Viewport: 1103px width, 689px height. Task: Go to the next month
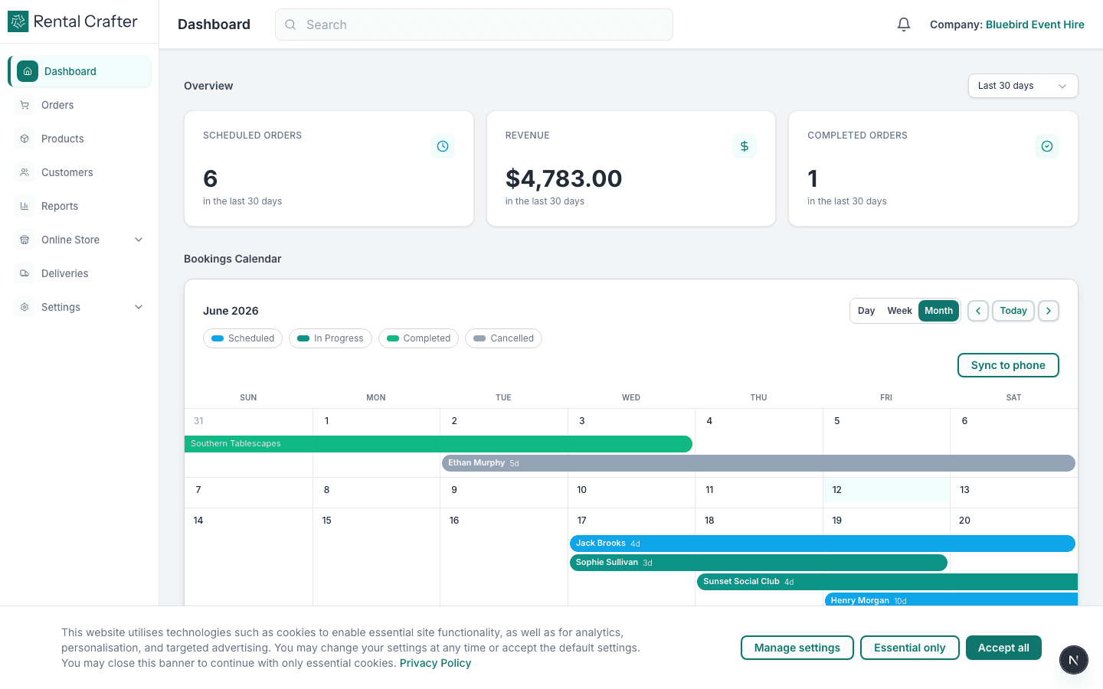[1049, 311]
